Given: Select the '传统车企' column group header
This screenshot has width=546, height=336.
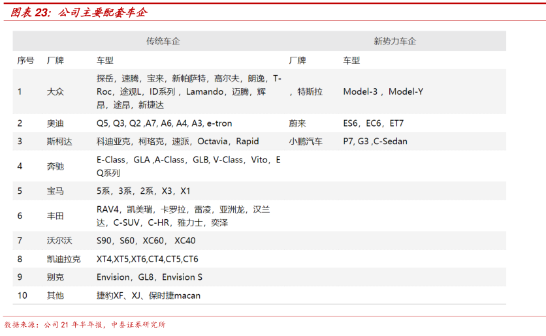Looking at the screenshot, I should 163,41.
